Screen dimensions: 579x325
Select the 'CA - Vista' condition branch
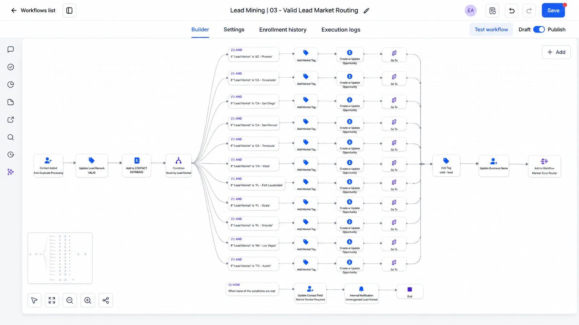coord(253,164)
